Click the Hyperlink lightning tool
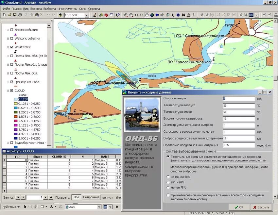278x215 pixels. click(x=193, y=15)
